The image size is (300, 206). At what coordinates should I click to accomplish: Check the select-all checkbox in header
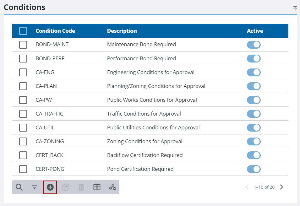click(23, 31)
